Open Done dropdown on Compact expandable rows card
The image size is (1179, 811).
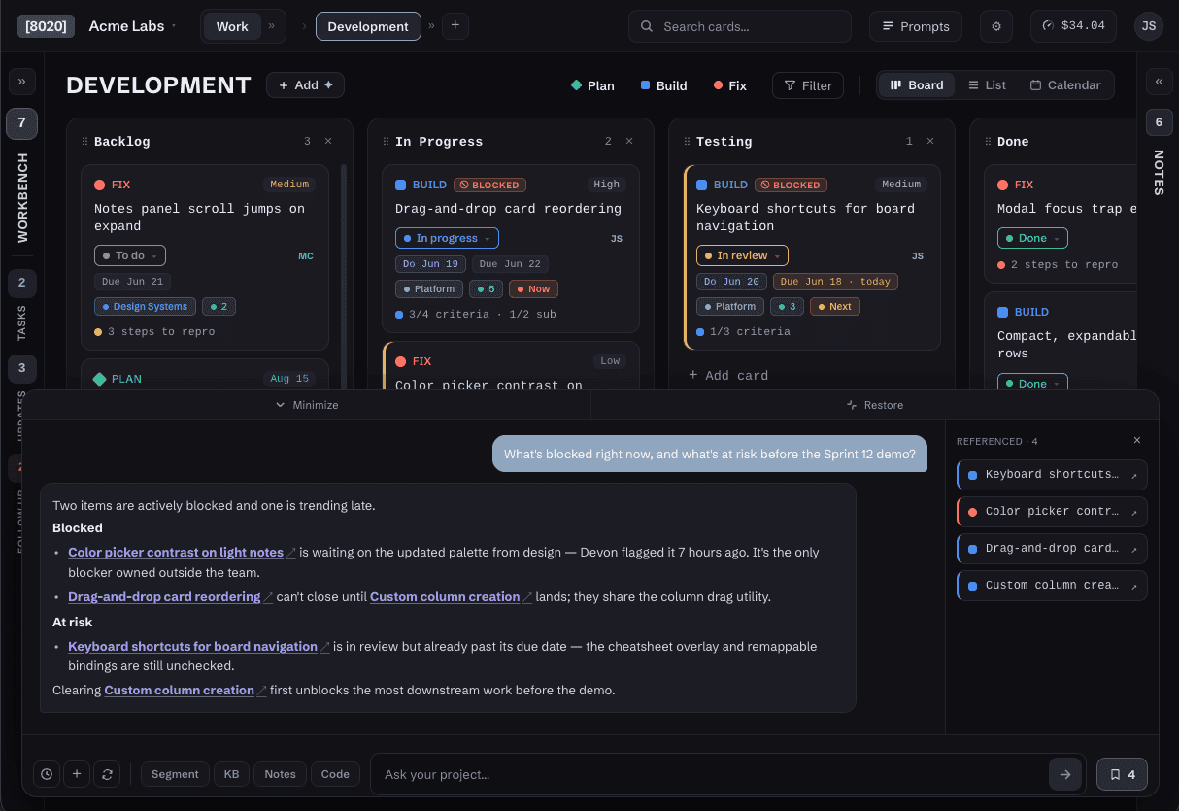pos(1032,383)
